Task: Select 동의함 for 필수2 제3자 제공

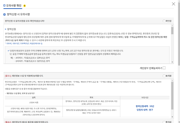Action: (164, 122)
